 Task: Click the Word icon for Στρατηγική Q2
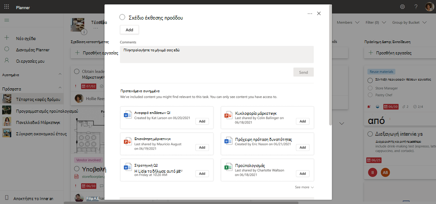click(x=127, y=167)
